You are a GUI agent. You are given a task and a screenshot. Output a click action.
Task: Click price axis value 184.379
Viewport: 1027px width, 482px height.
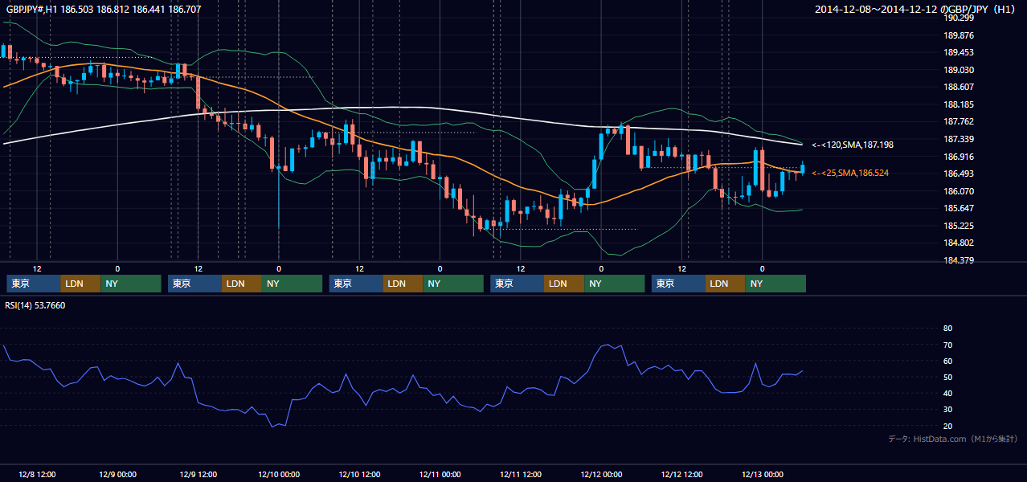(959, 260)
